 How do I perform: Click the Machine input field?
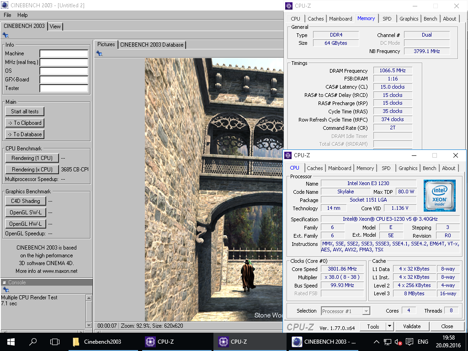point(64,53)
